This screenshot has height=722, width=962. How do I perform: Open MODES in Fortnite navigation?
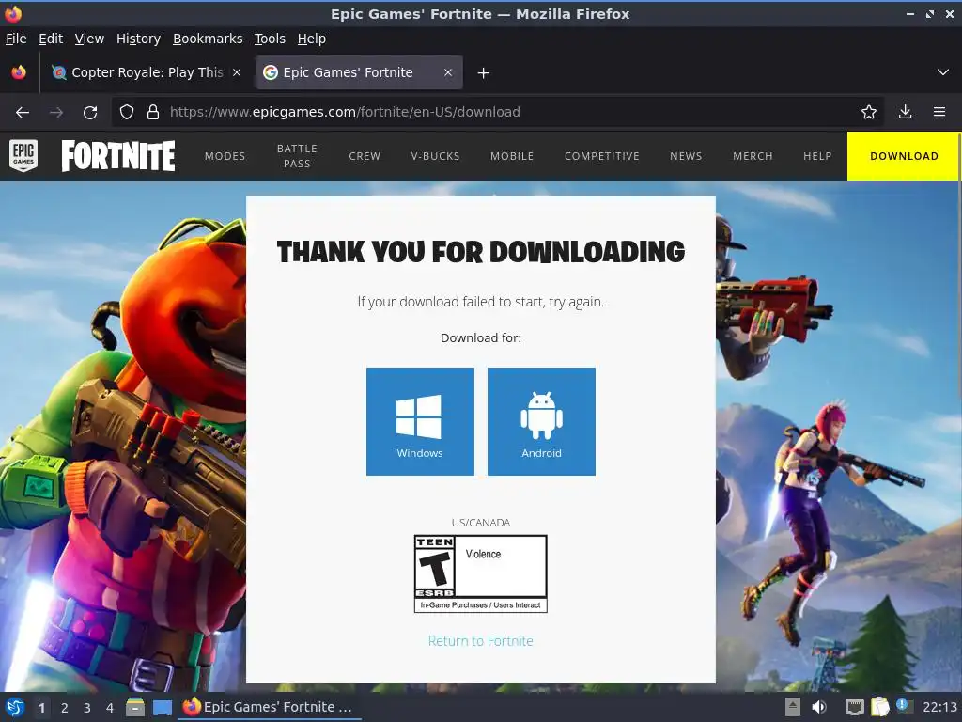click(225, 156)
